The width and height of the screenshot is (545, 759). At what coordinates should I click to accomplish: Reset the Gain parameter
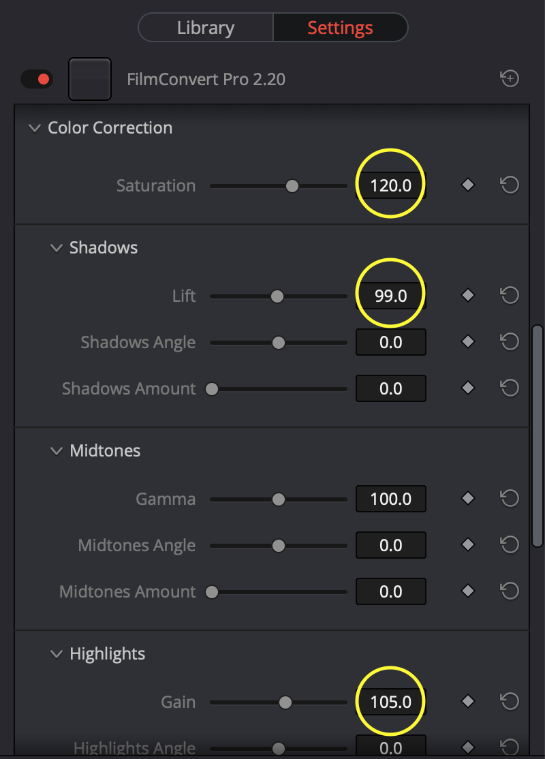coord(510,701)
